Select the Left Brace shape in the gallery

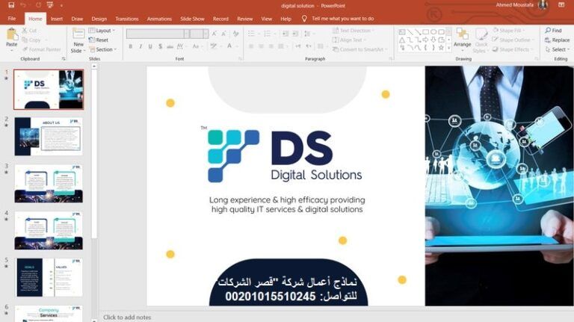pos(425,48)
